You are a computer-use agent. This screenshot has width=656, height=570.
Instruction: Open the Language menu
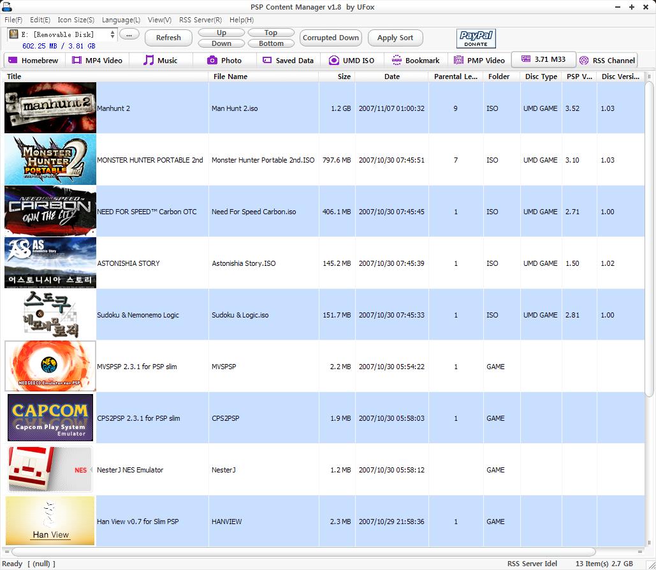point(121,20)
